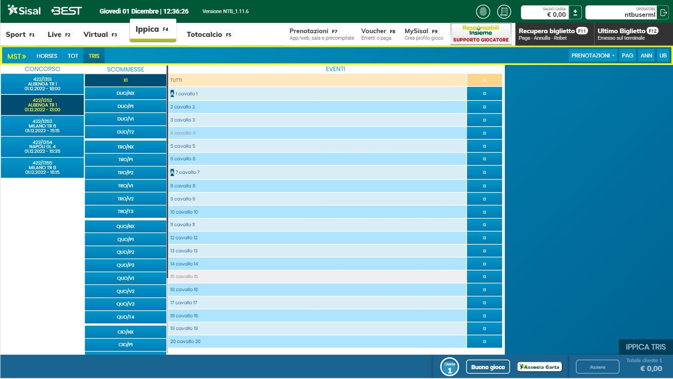Click the Associa Carta button
The height and width of the screenshot is (379, 673).
(x=539, y=367)
